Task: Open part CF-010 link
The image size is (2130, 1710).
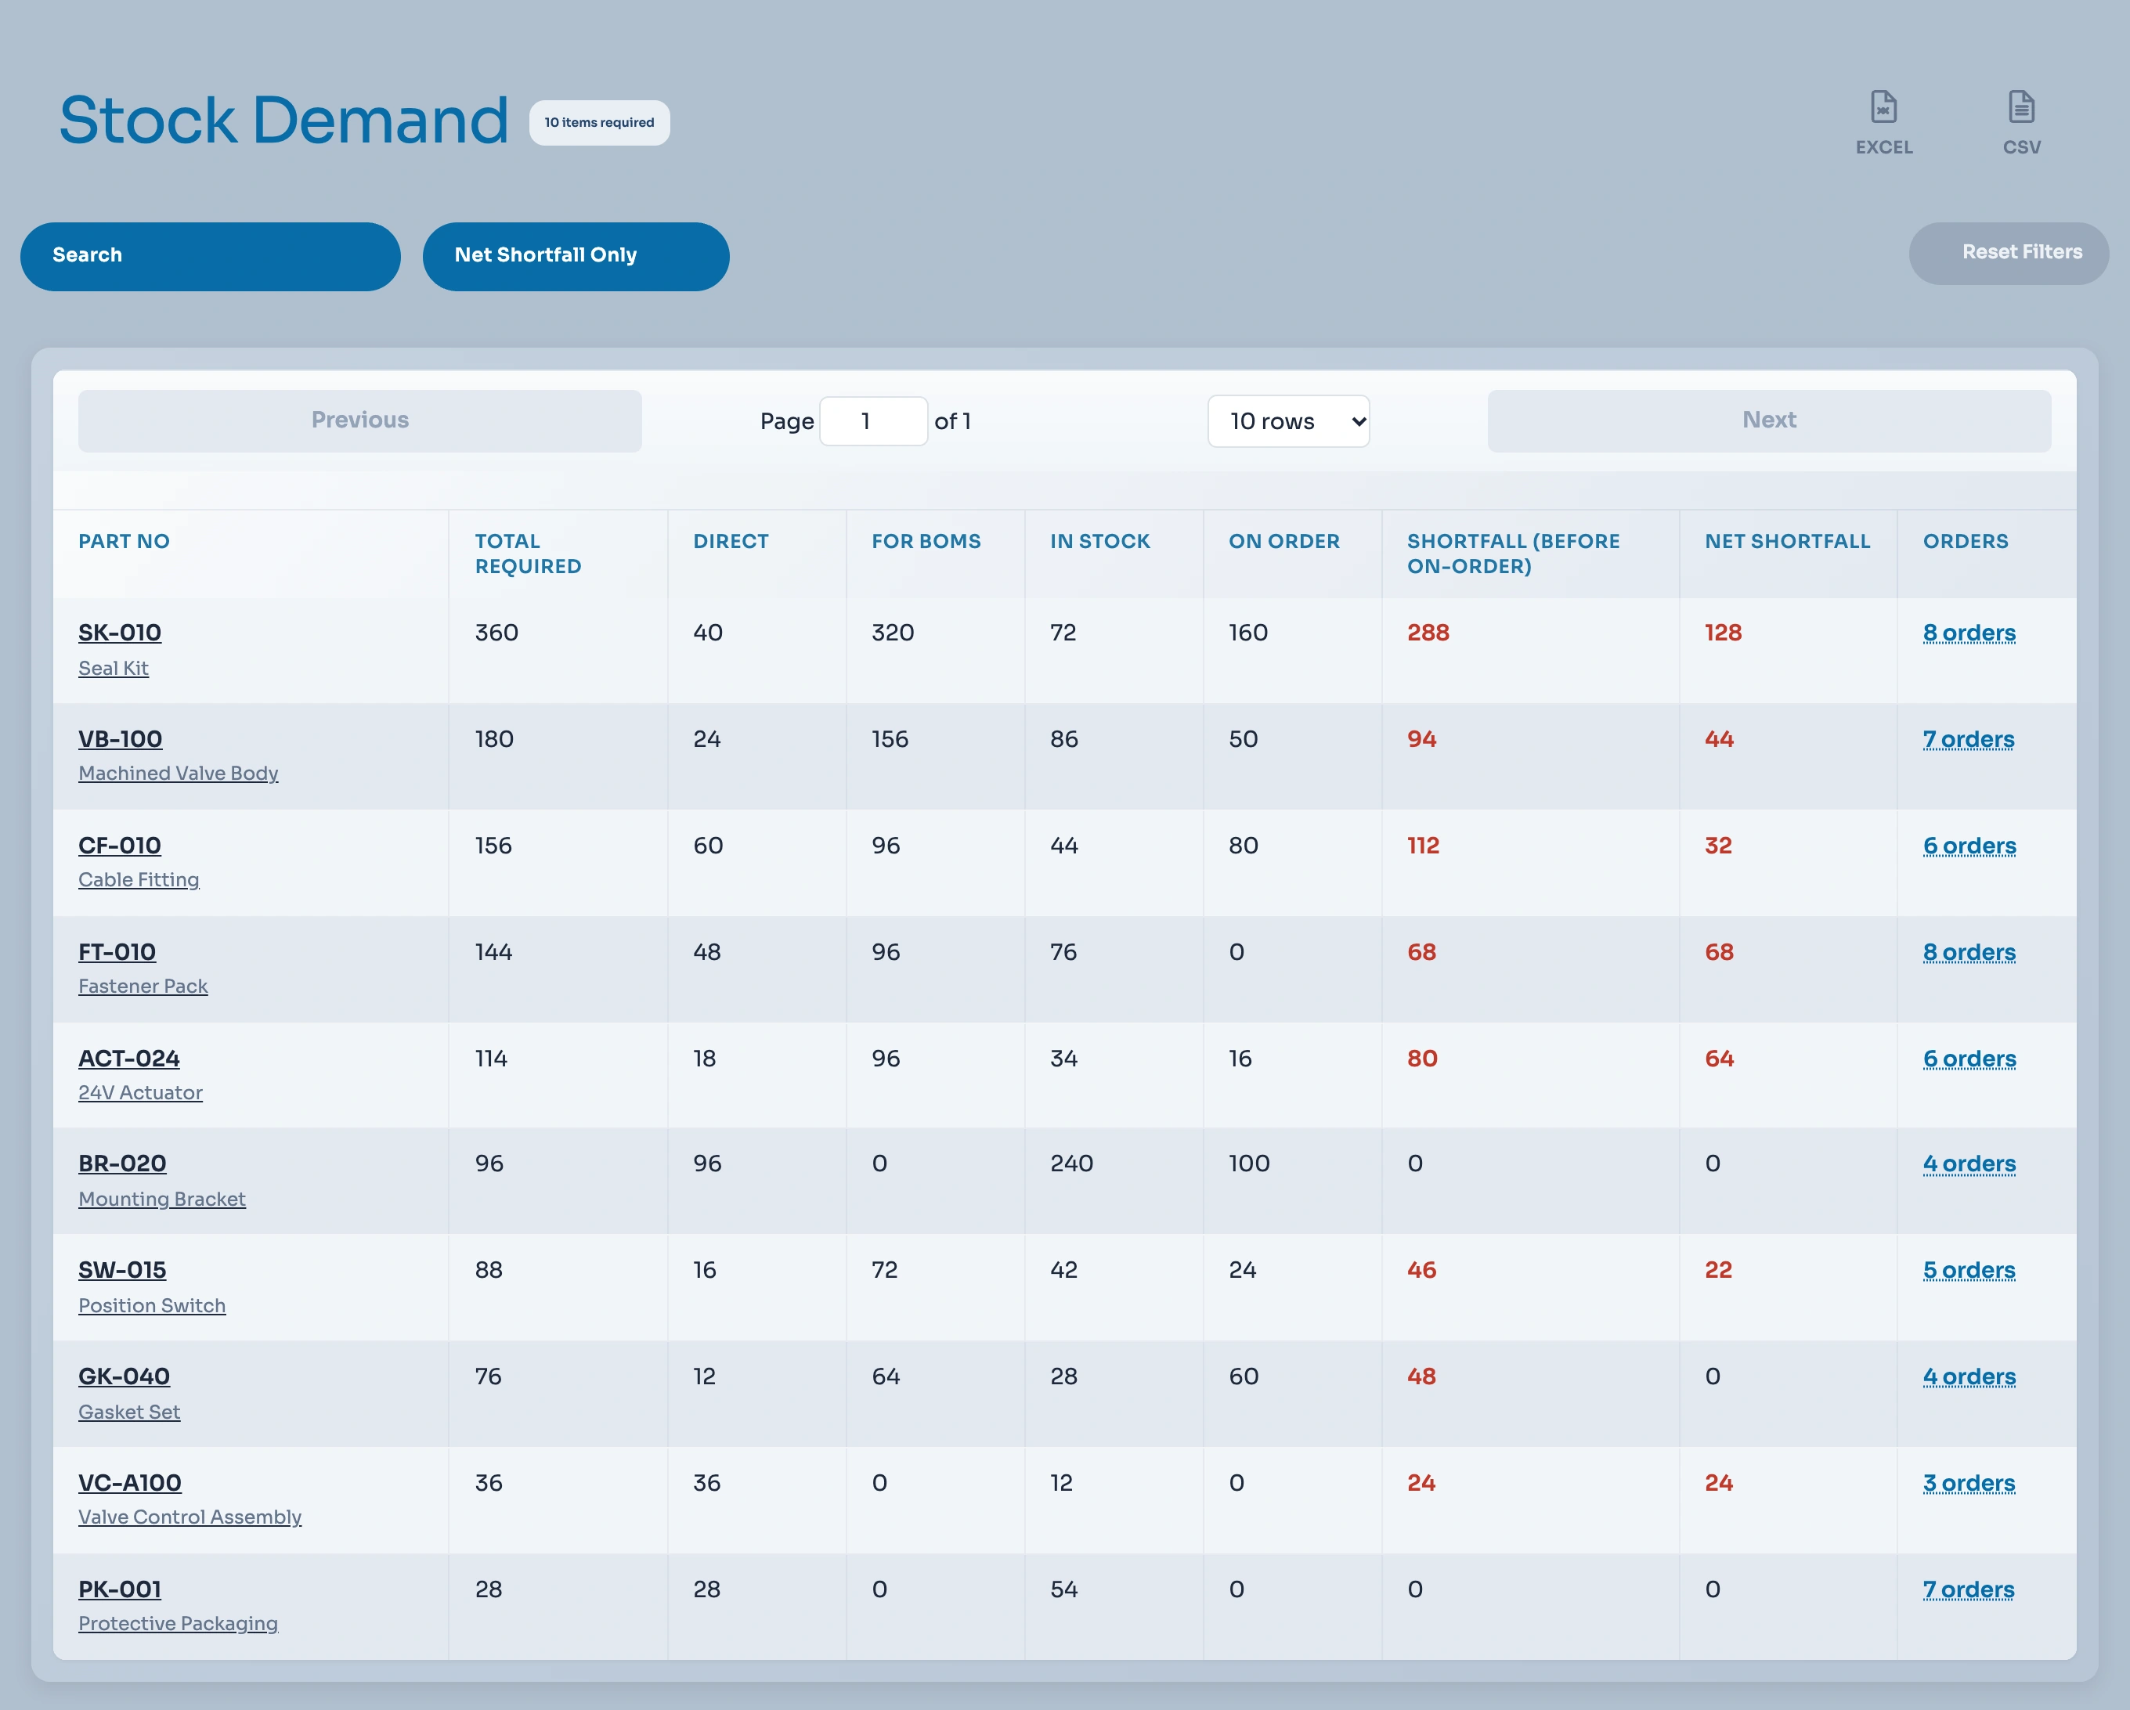Action: [x=120, y=846]
